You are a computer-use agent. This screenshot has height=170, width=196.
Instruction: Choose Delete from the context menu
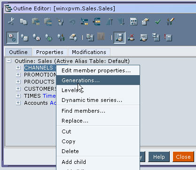98,151
